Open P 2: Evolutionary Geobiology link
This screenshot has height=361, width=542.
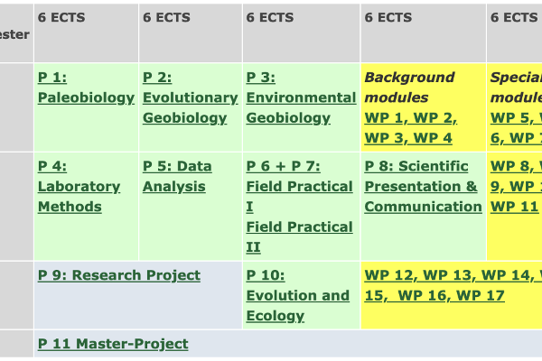pyautogui.click(x=190, y=97)
